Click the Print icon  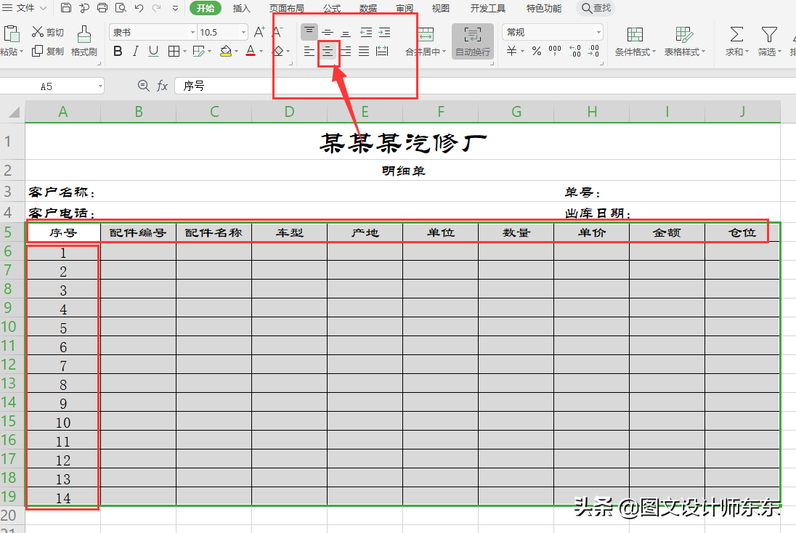tap(102, 7)
